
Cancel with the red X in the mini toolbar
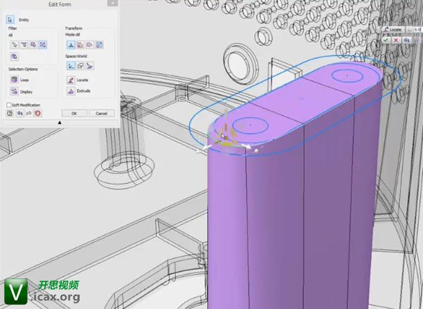[396, 40]
